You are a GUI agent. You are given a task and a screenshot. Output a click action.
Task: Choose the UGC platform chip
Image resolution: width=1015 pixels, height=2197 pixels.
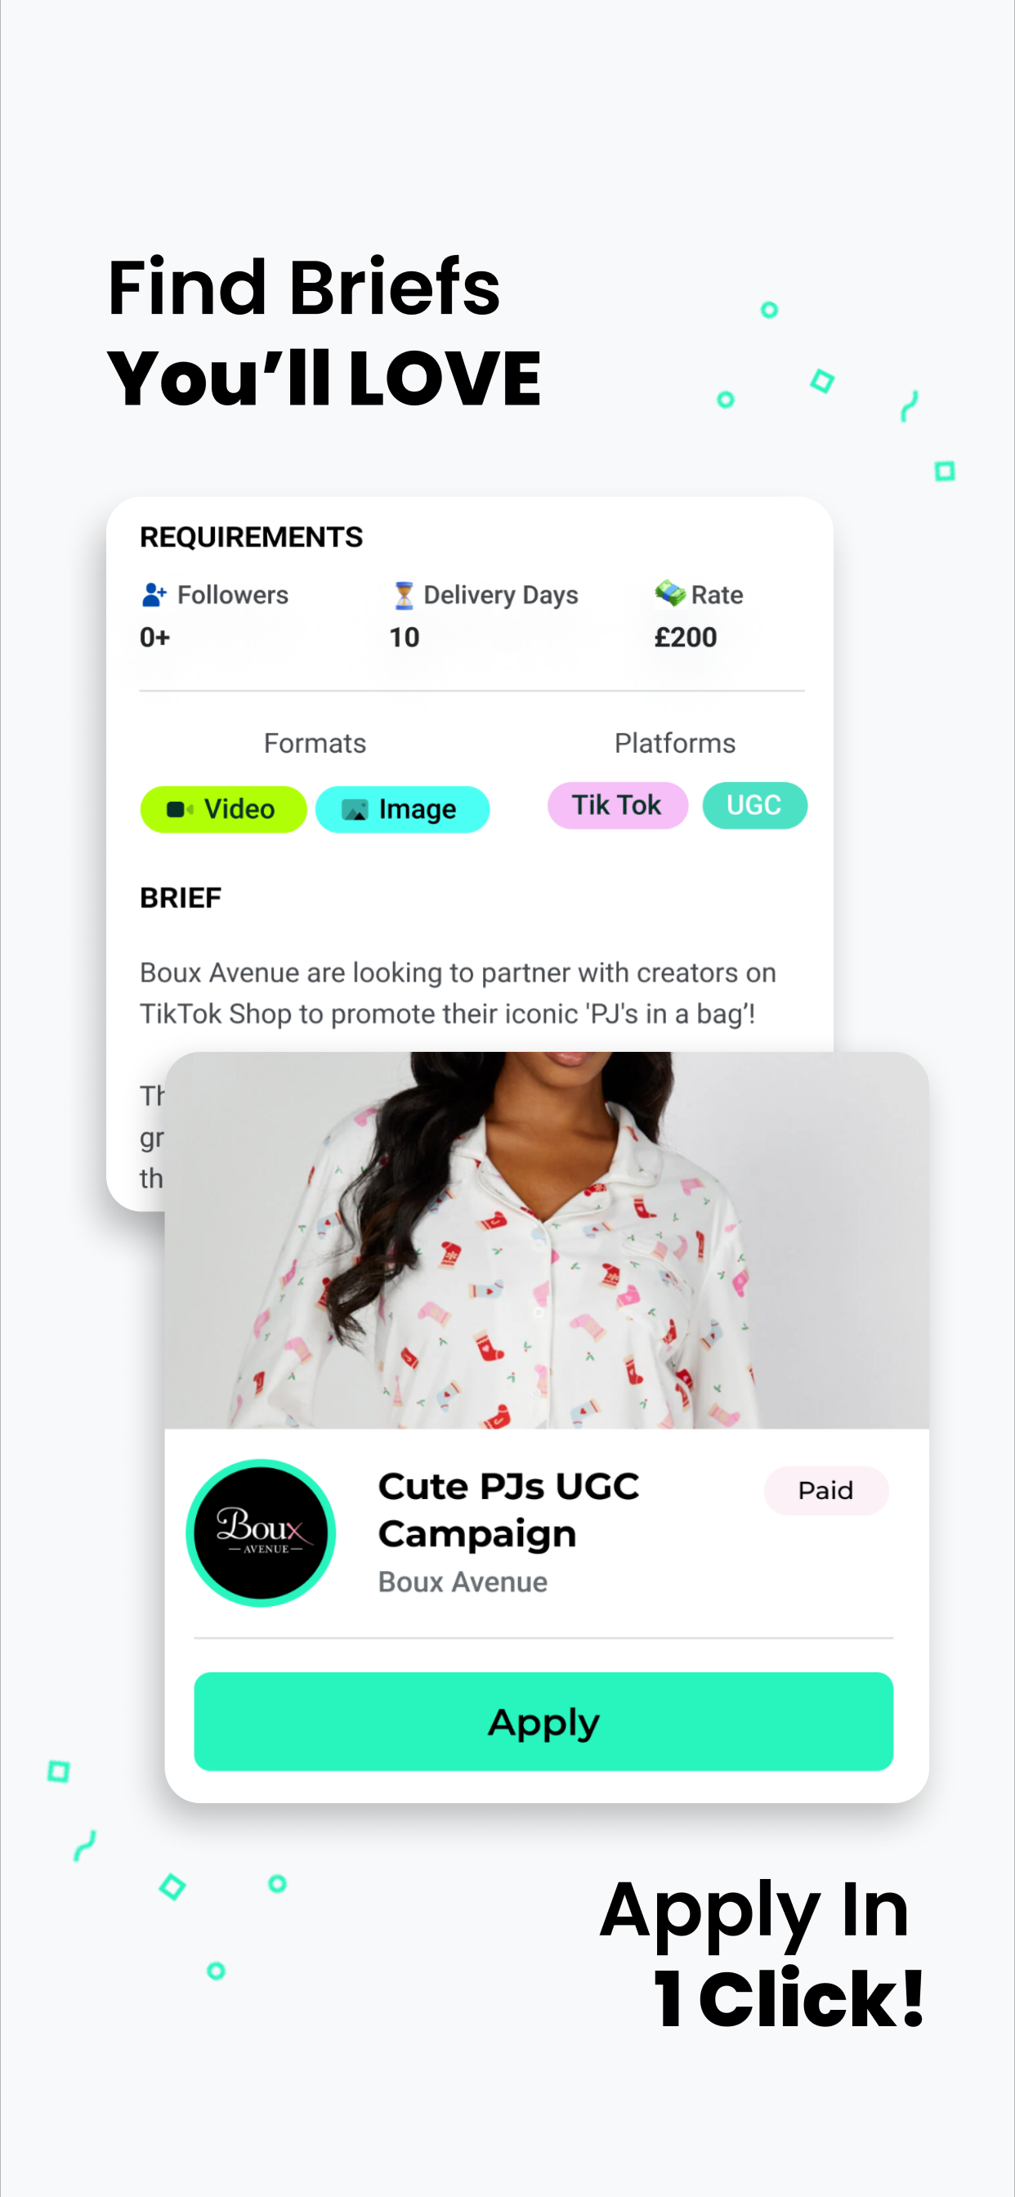(755, 805)
